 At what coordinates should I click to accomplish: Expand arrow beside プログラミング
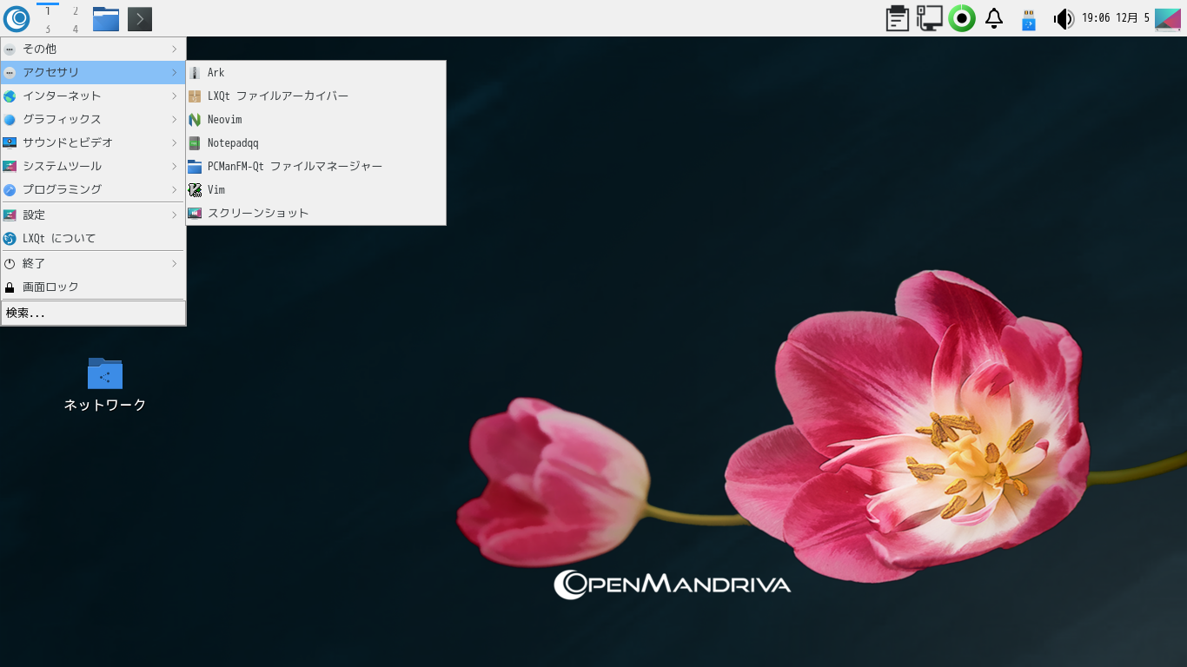click(x=175, y=190)
